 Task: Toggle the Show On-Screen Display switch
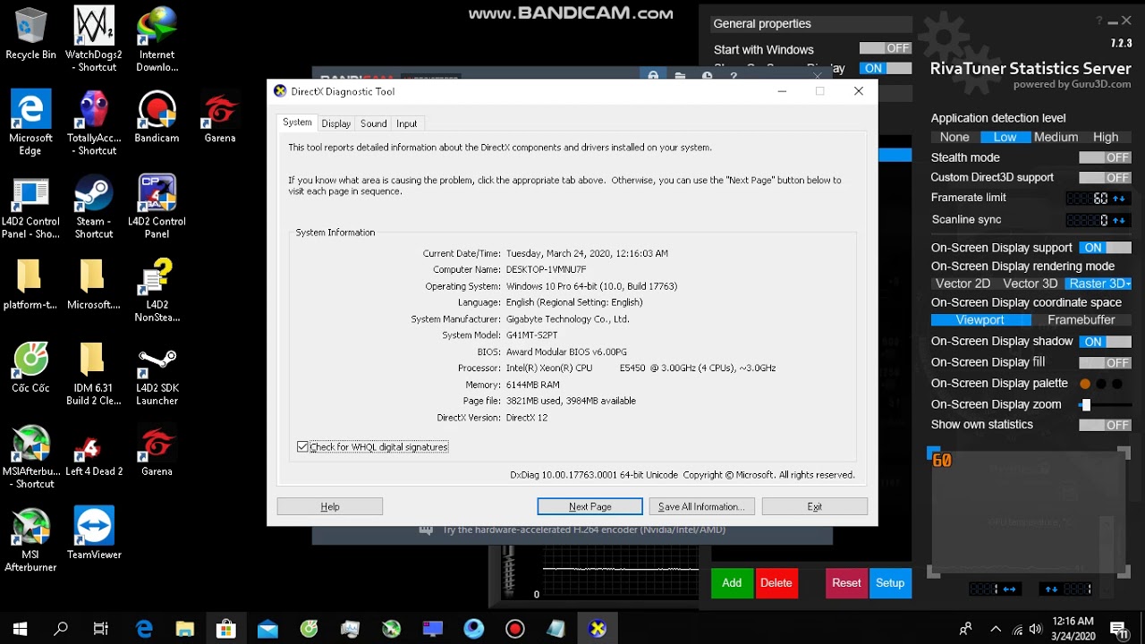coord(885,68)
